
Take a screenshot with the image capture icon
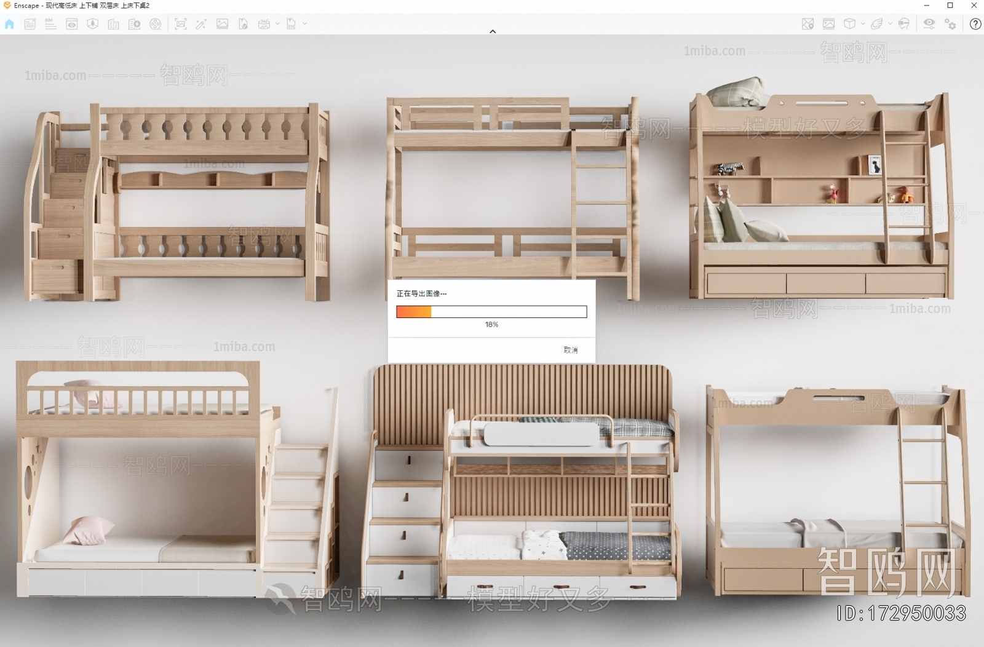181,25
